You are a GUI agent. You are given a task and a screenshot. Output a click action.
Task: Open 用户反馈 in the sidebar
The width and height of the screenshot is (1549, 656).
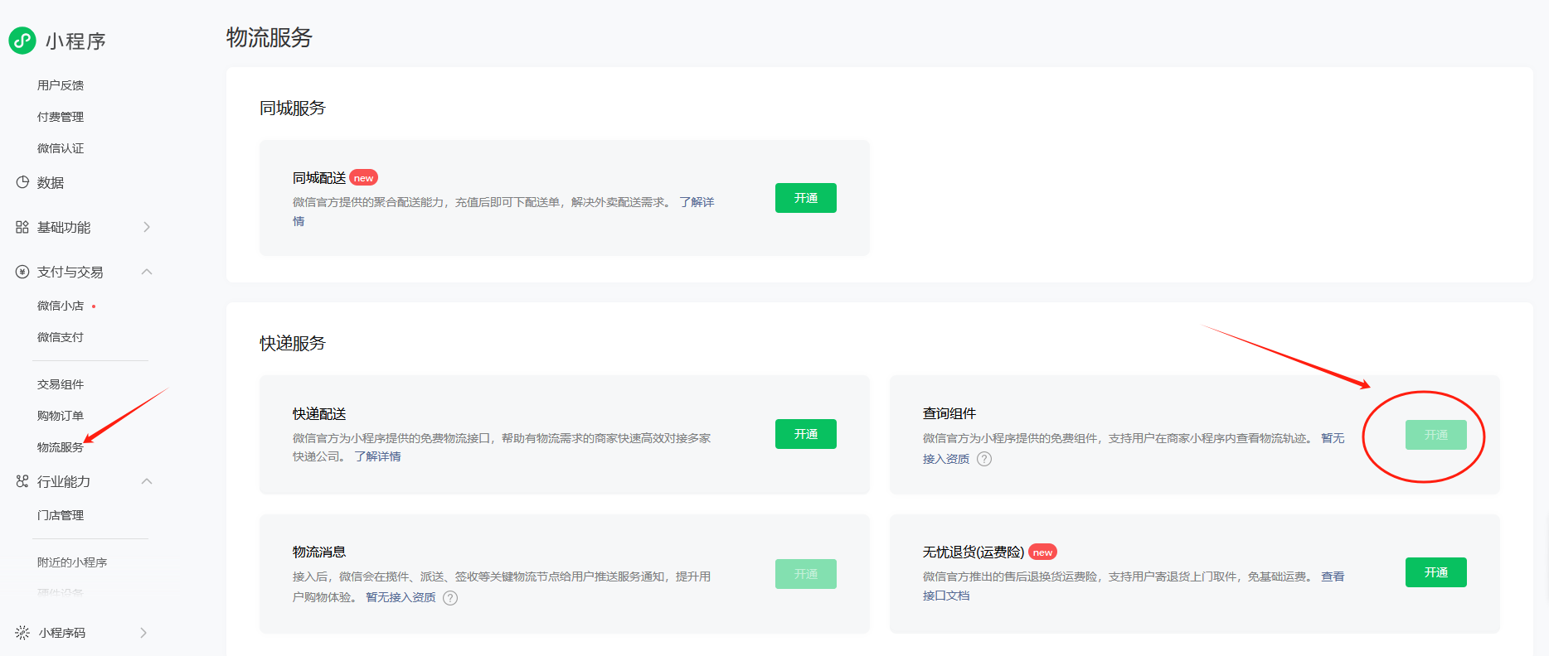[61, 85]
